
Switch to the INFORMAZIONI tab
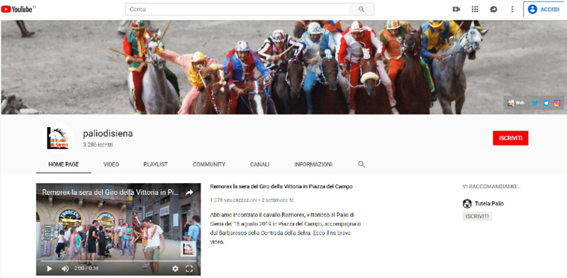click(313, 165)
